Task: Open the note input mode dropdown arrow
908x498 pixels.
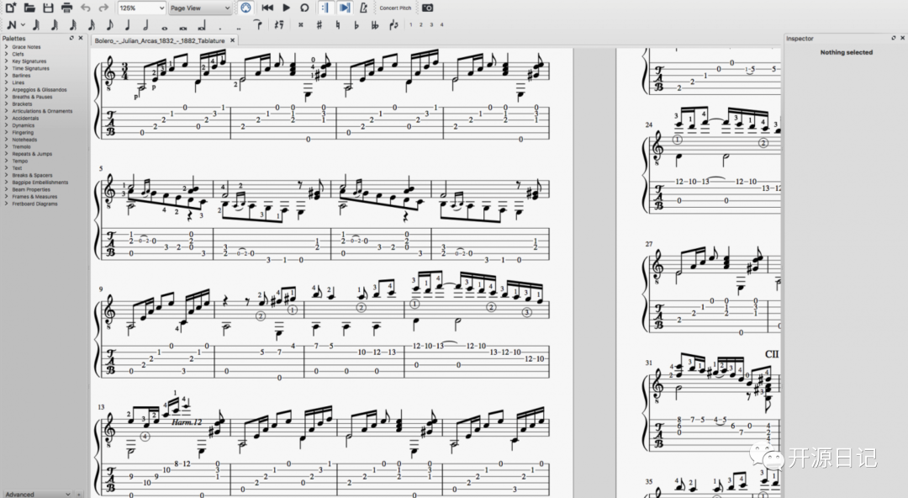Action: tap(24, 25)
